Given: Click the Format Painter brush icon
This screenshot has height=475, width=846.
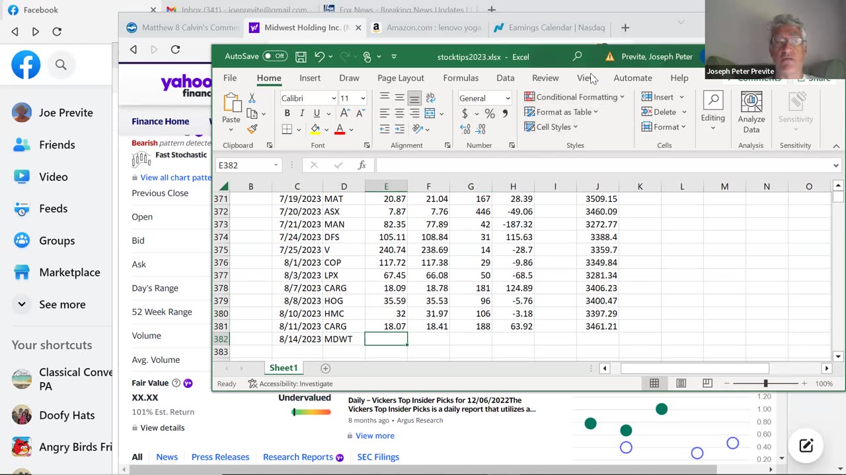Looking at the screenshot, I should (x=252, y=129).
